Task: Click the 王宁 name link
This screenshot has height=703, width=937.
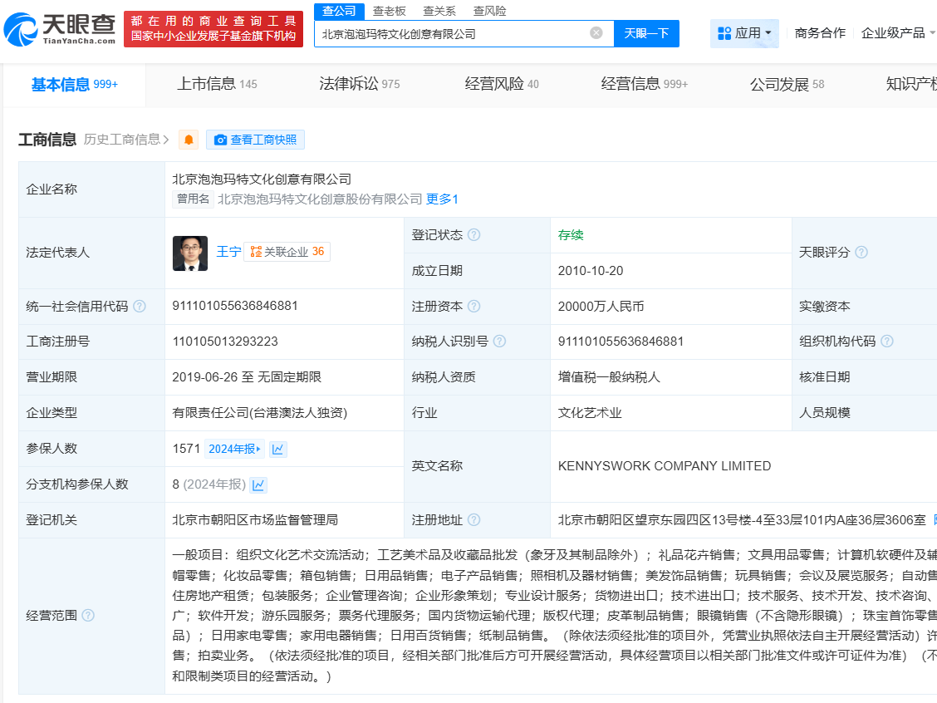Action: (x=228, y=252)
